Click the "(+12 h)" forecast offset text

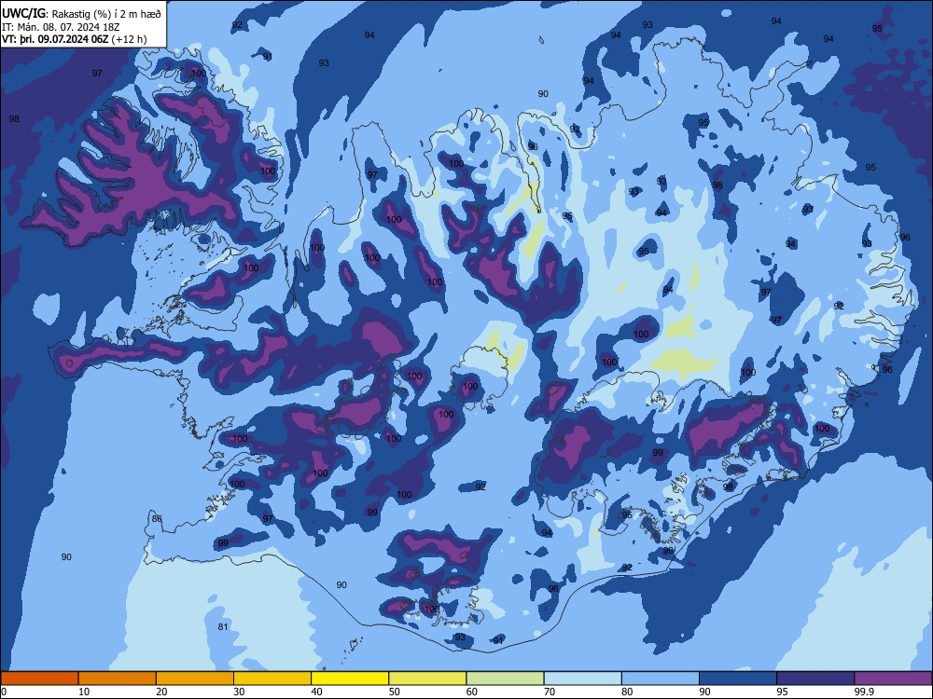pyautogui.click(x=129, y=40)
